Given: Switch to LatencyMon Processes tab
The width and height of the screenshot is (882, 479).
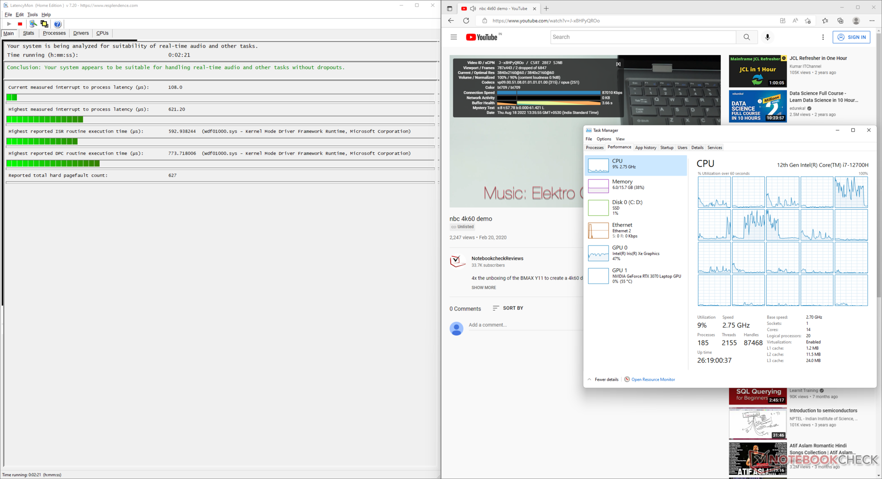Looking at the screenshot, I should (x=54, y=33).
